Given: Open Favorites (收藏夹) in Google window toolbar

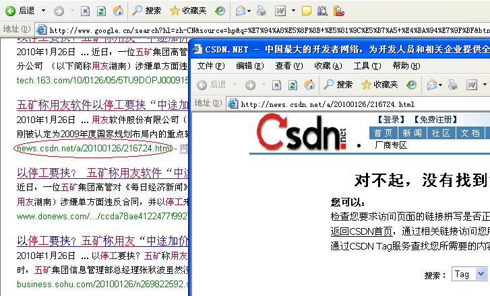Looking at the screenshot, I should pos(188,11).
